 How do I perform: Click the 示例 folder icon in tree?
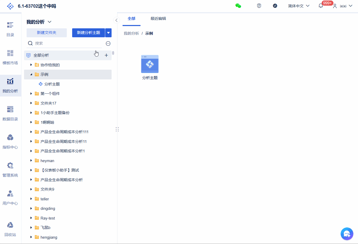pyautogui.click(x=37, y=75)
